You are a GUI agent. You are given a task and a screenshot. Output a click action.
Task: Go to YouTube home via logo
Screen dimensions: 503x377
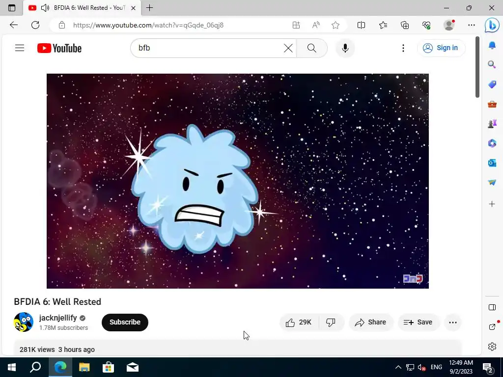59,48
